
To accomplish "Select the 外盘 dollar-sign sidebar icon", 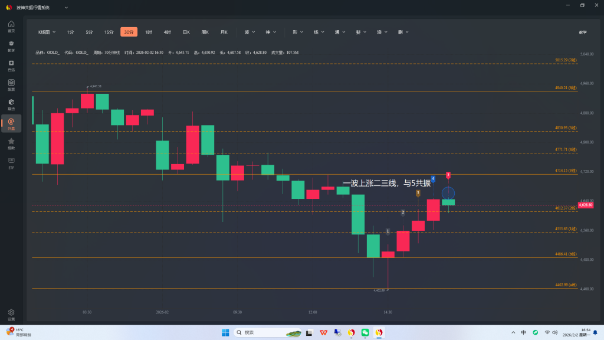I will 11,123.
